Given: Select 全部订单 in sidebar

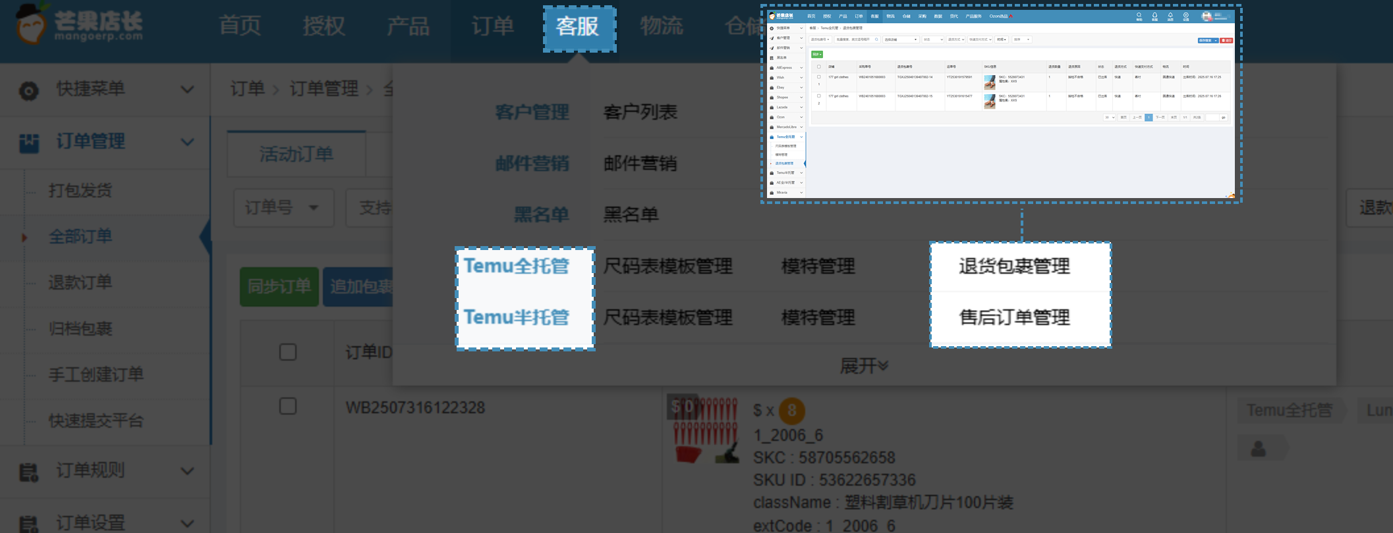Looking at the screenshot, I should 80,236.
